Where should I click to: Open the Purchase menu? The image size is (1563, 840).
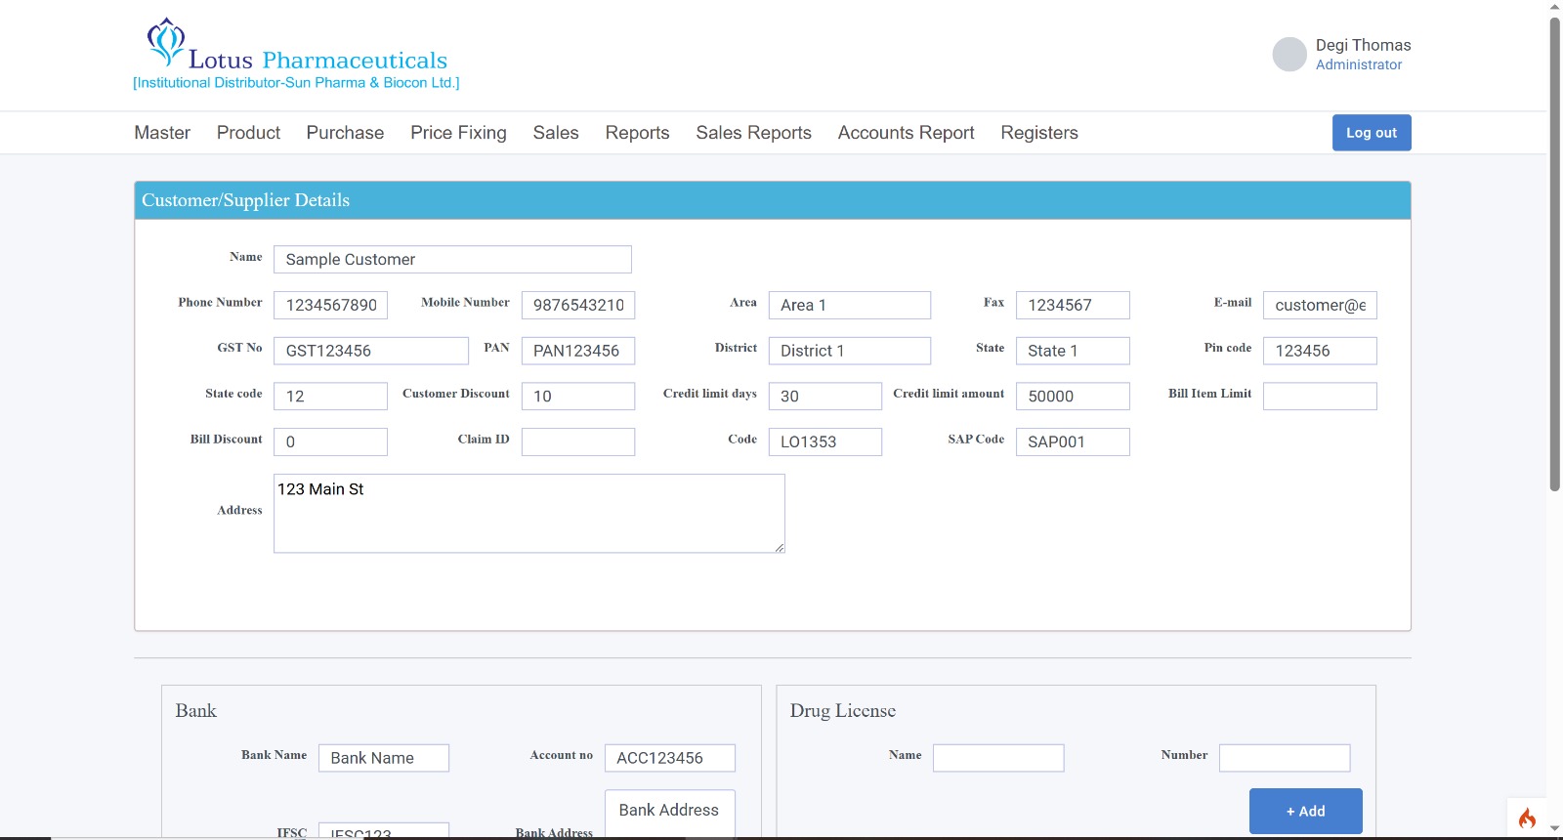coord(345,133)
